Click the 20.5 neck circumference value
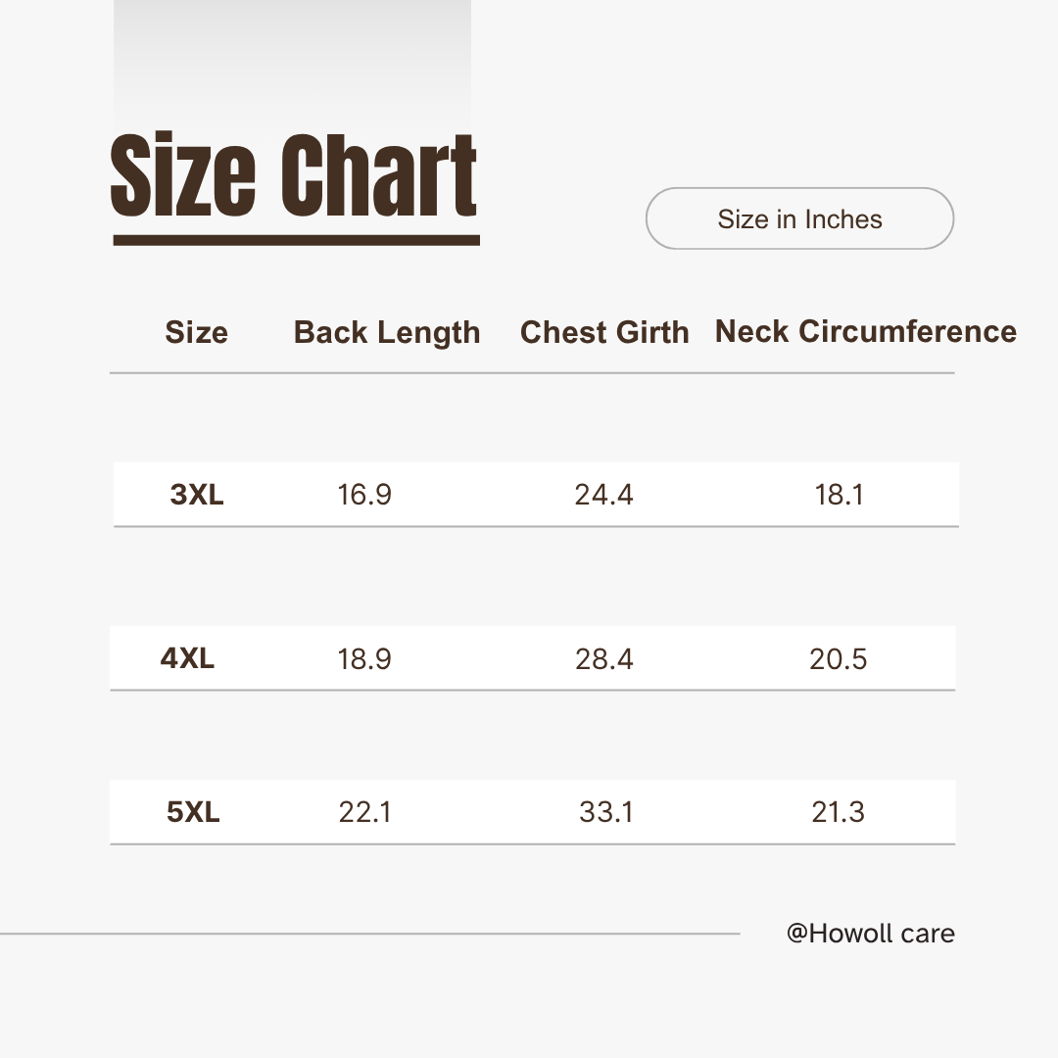Viewport: 1058px width, 1058px height. point(839,658)
